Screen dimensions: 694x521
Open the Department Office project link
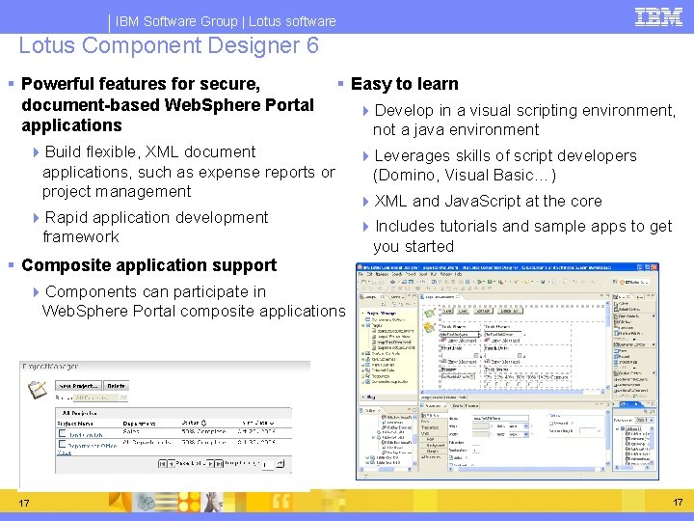tap(93, 446)
